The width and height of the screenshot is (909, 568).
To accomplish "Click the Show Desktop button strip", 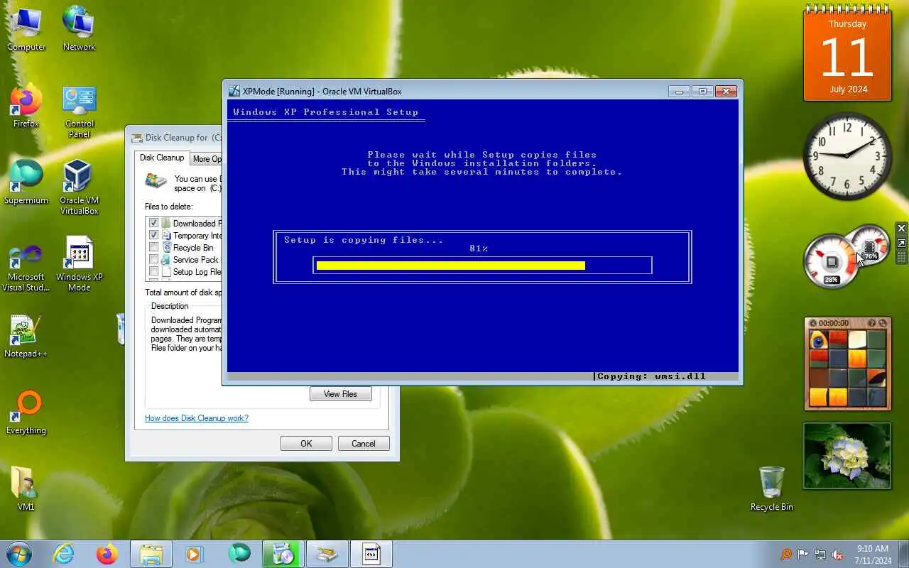I will coord(903,554).
